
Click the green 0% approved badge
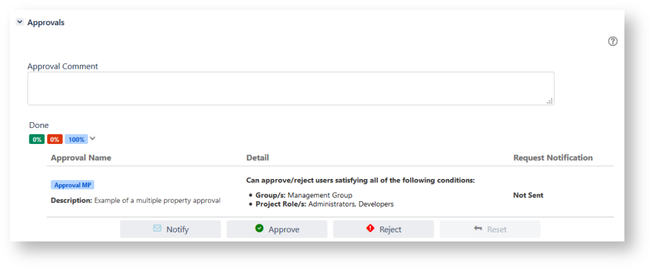pyautogui.click(x=37, y=139)
